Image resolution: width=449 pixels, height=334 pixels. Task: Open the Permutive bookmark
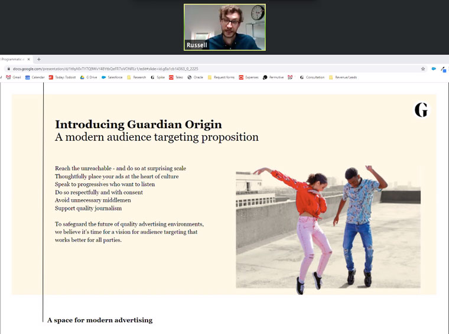pos(273,77)
